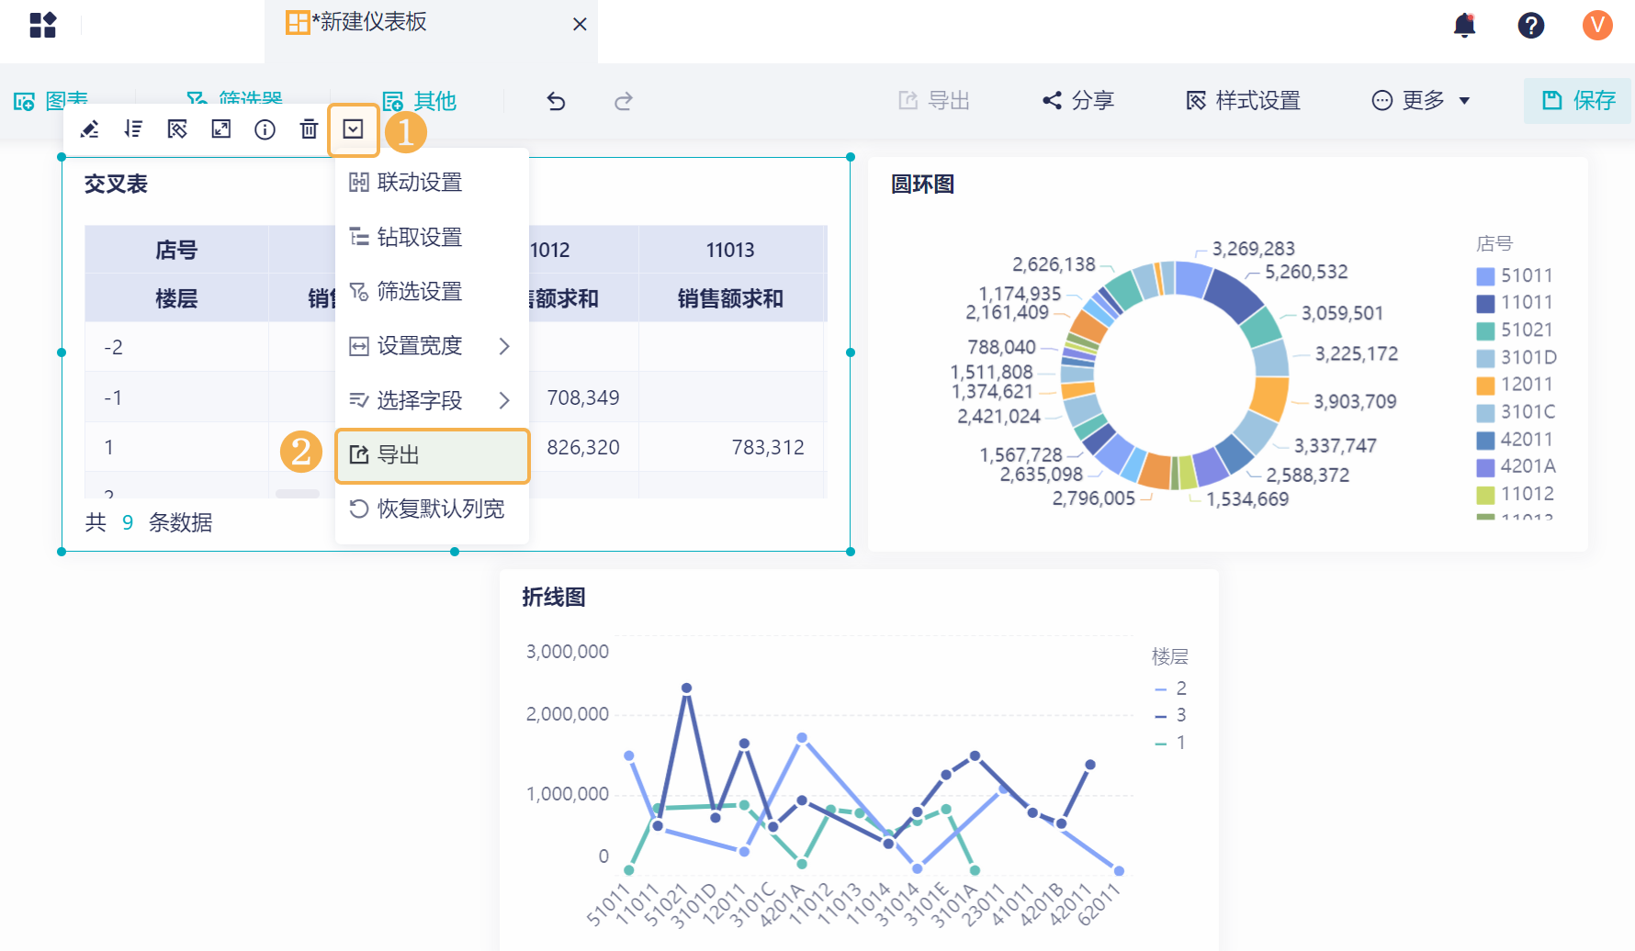Click the 11011 legend color swatch
Image resolution: width=1635 pixels, height=951 pixels.
pyautogui.click(x=1485, y=303)
